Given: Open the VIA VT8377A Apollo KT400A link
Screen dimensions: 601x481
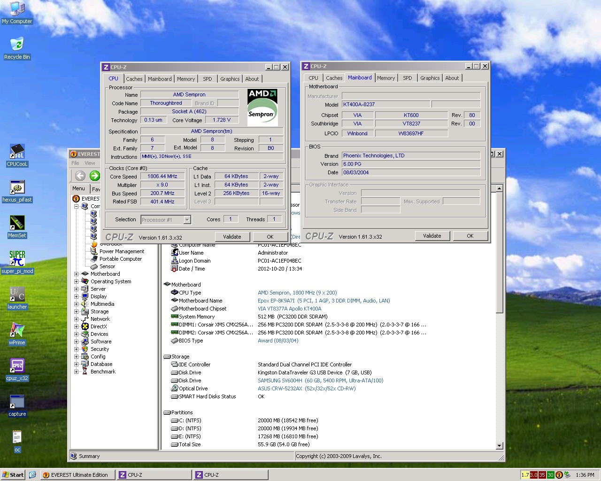Looking at the screenshot, I should pos(289,309).
